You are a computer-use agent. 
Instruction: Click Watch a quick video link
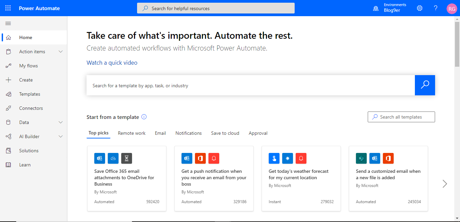click(x=112, y=63)
